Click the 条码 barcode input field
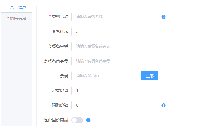This screenshot has width=197, height=126. pos(106,76)
